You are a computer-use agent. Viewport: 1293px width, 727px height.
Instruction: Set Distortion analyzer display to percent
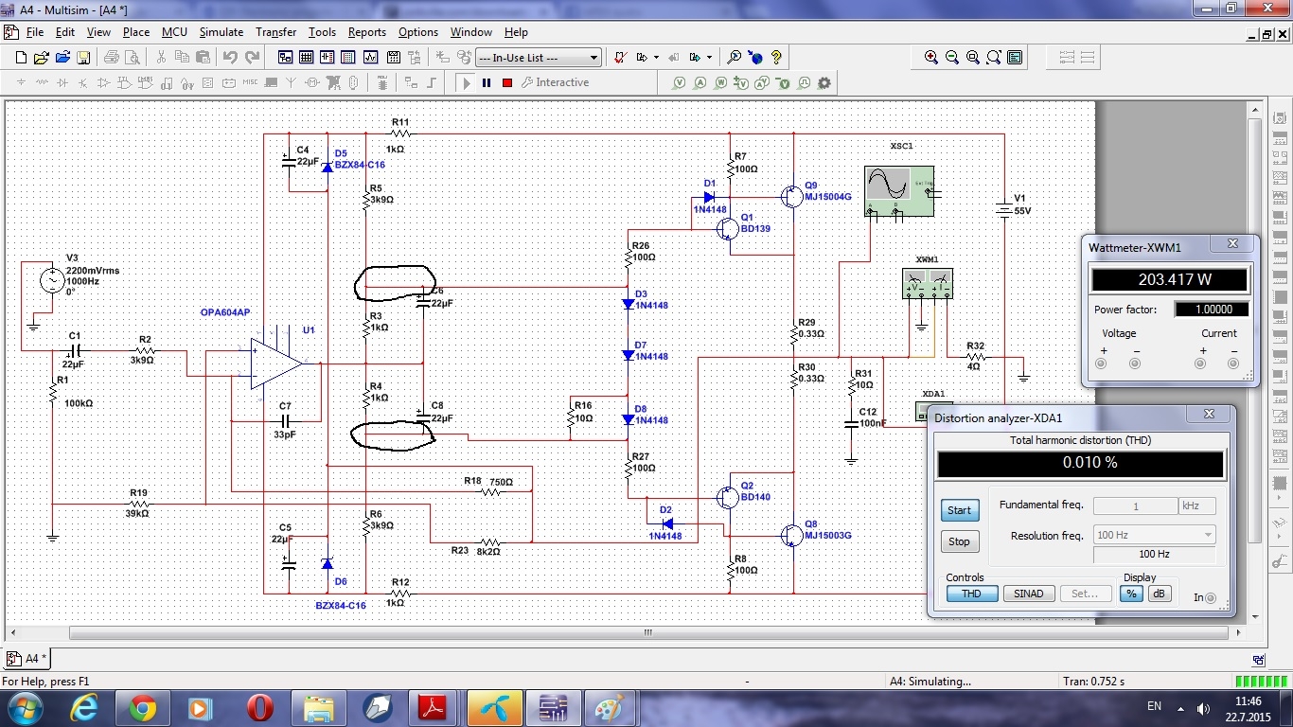(1131, 594)
